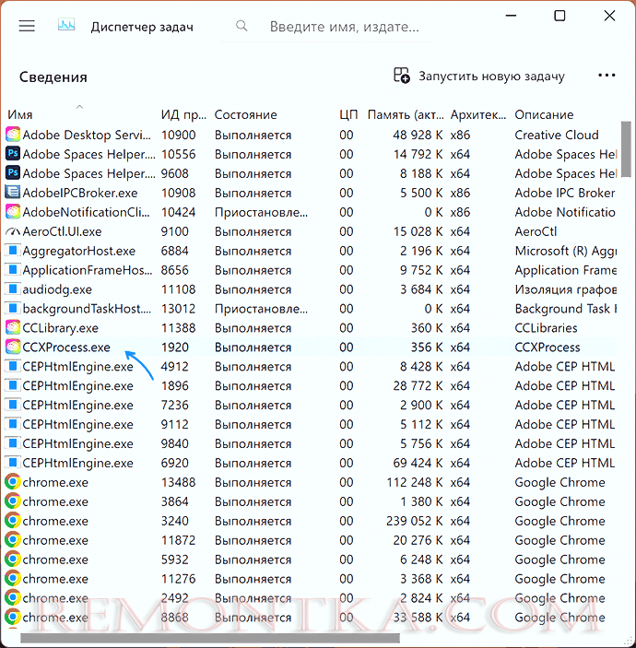
Task: Sort by the Архитектура column header
Action: pyautogui.click(x=478, y=114)
